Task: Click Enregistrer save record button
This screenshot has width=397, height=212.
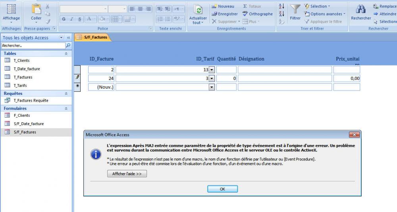Action: click(225, 14)
